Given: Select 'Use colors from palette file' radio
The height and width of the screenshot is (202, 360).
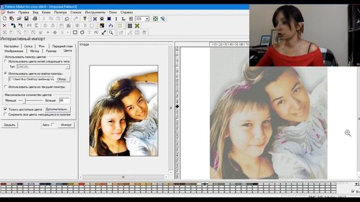Looking at the screenshot, I should click(x=6, y=74).
